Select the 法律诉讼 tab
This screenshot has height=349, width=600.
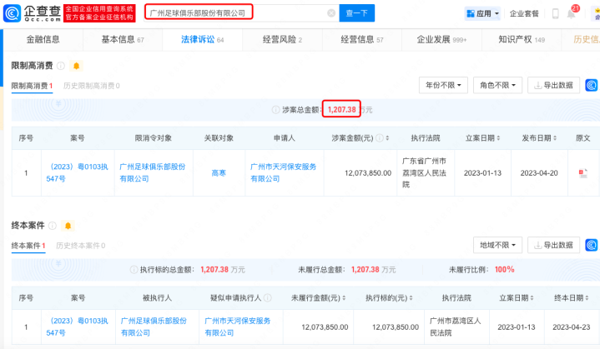pyautogui.click(x=203, y=40)
